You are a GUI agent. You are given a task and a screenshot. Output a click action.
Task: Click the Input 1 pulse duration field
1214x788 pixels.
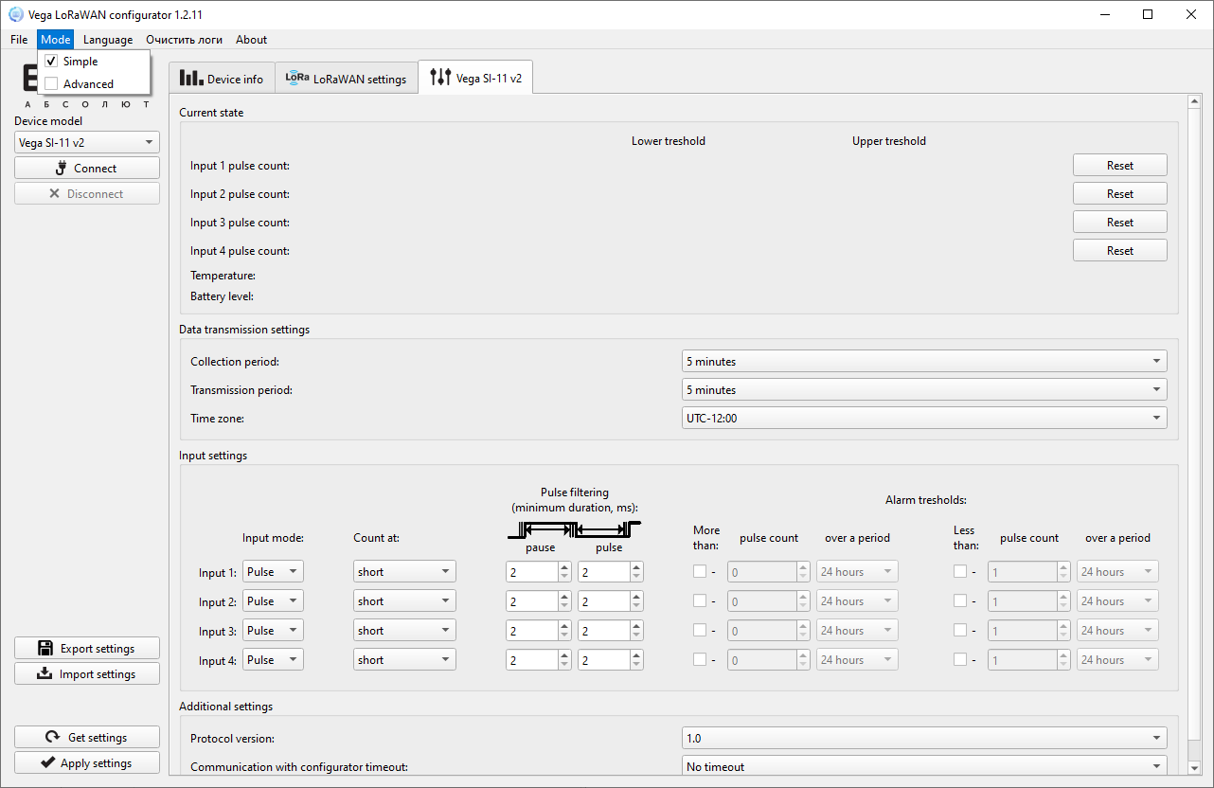604,572
